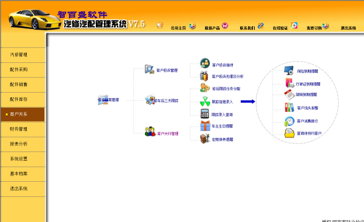Screen dimensions: 364x222
Task: Open 报表分析 in the sidebar
Action: 23,144
